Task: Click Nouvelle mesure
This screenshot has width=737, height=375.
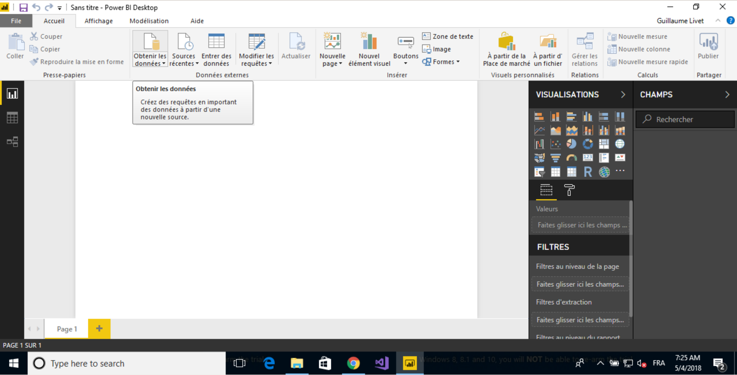Action: (x=638, y=36)
